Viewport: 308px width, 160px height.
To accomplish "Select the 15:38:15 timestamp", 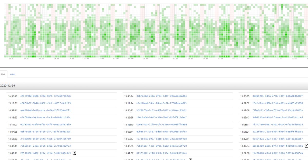I will coord(245,96).
